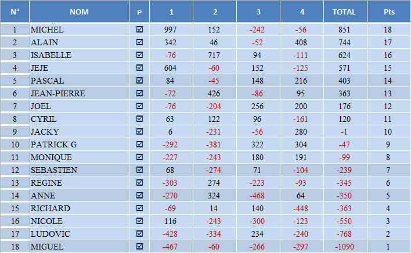This screenshot has width=411, height=253.
Task: Click MICHEL's total score 851
Action: pos(345,30)
